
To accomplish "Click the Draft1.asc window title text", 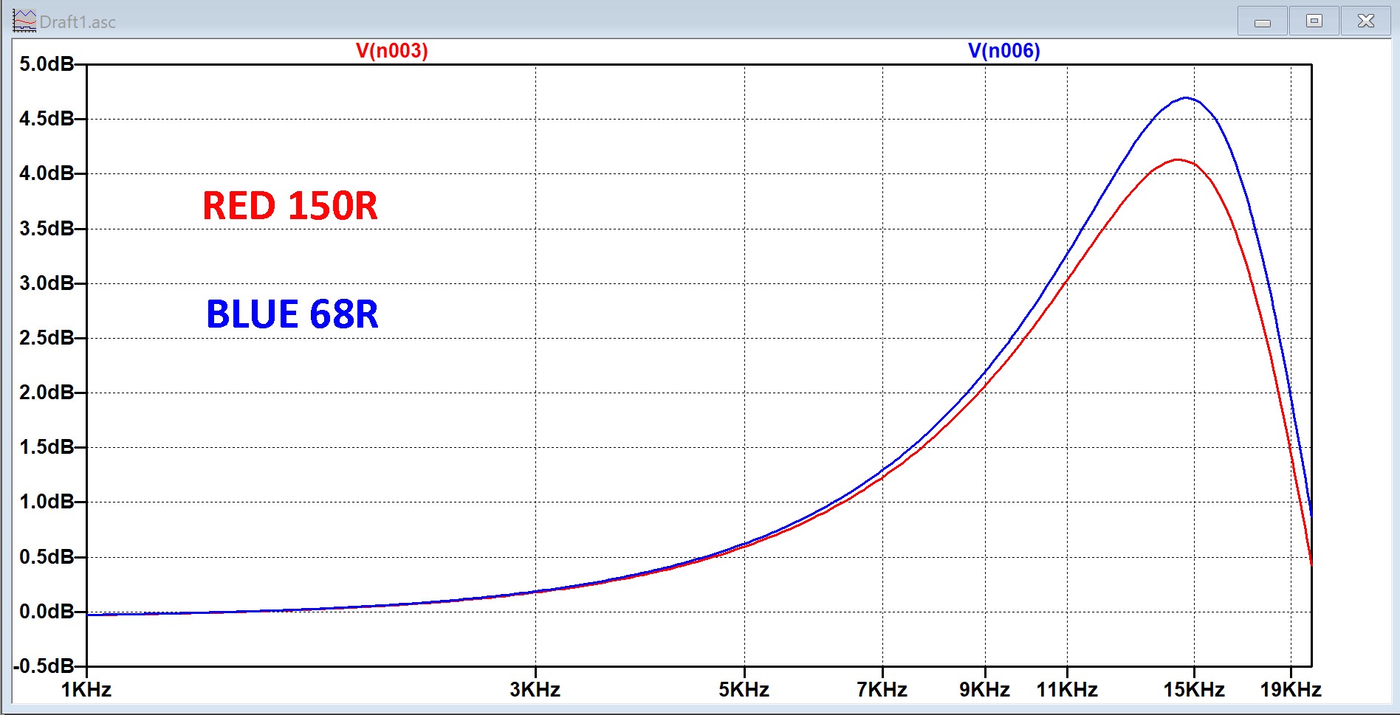I will [x=78, y=22].
